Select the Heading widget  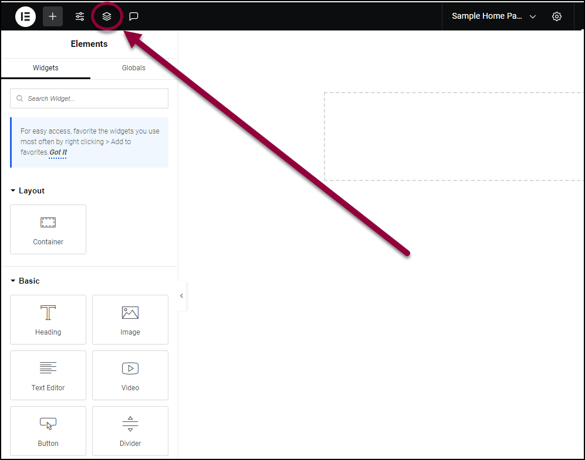[48, 319]
